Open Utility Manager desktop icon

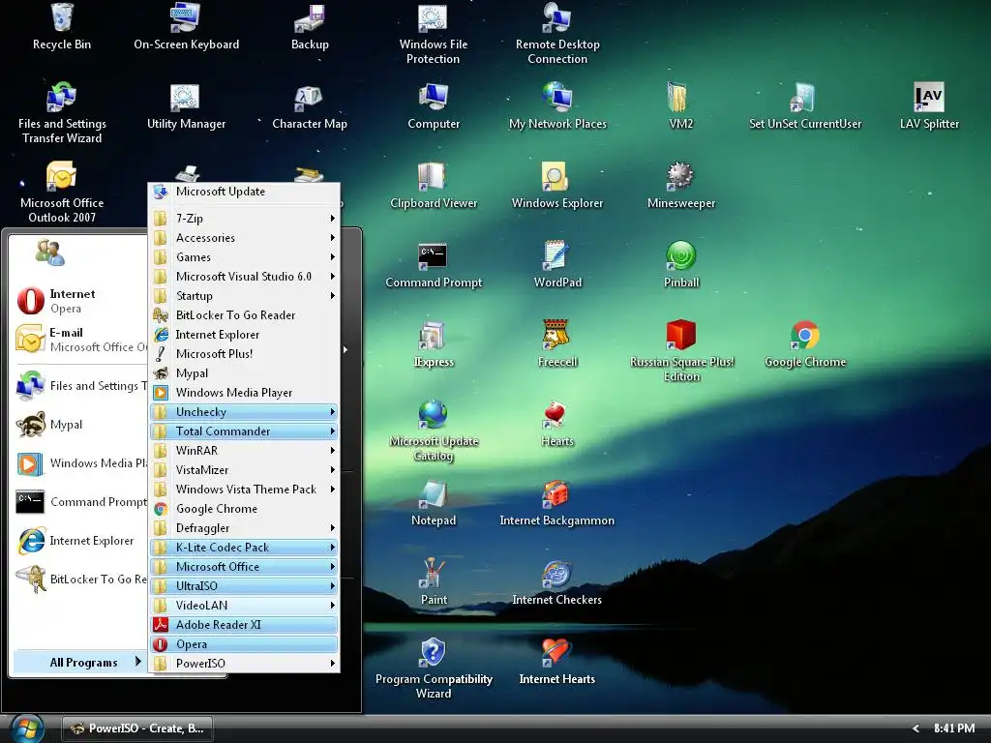186,106
